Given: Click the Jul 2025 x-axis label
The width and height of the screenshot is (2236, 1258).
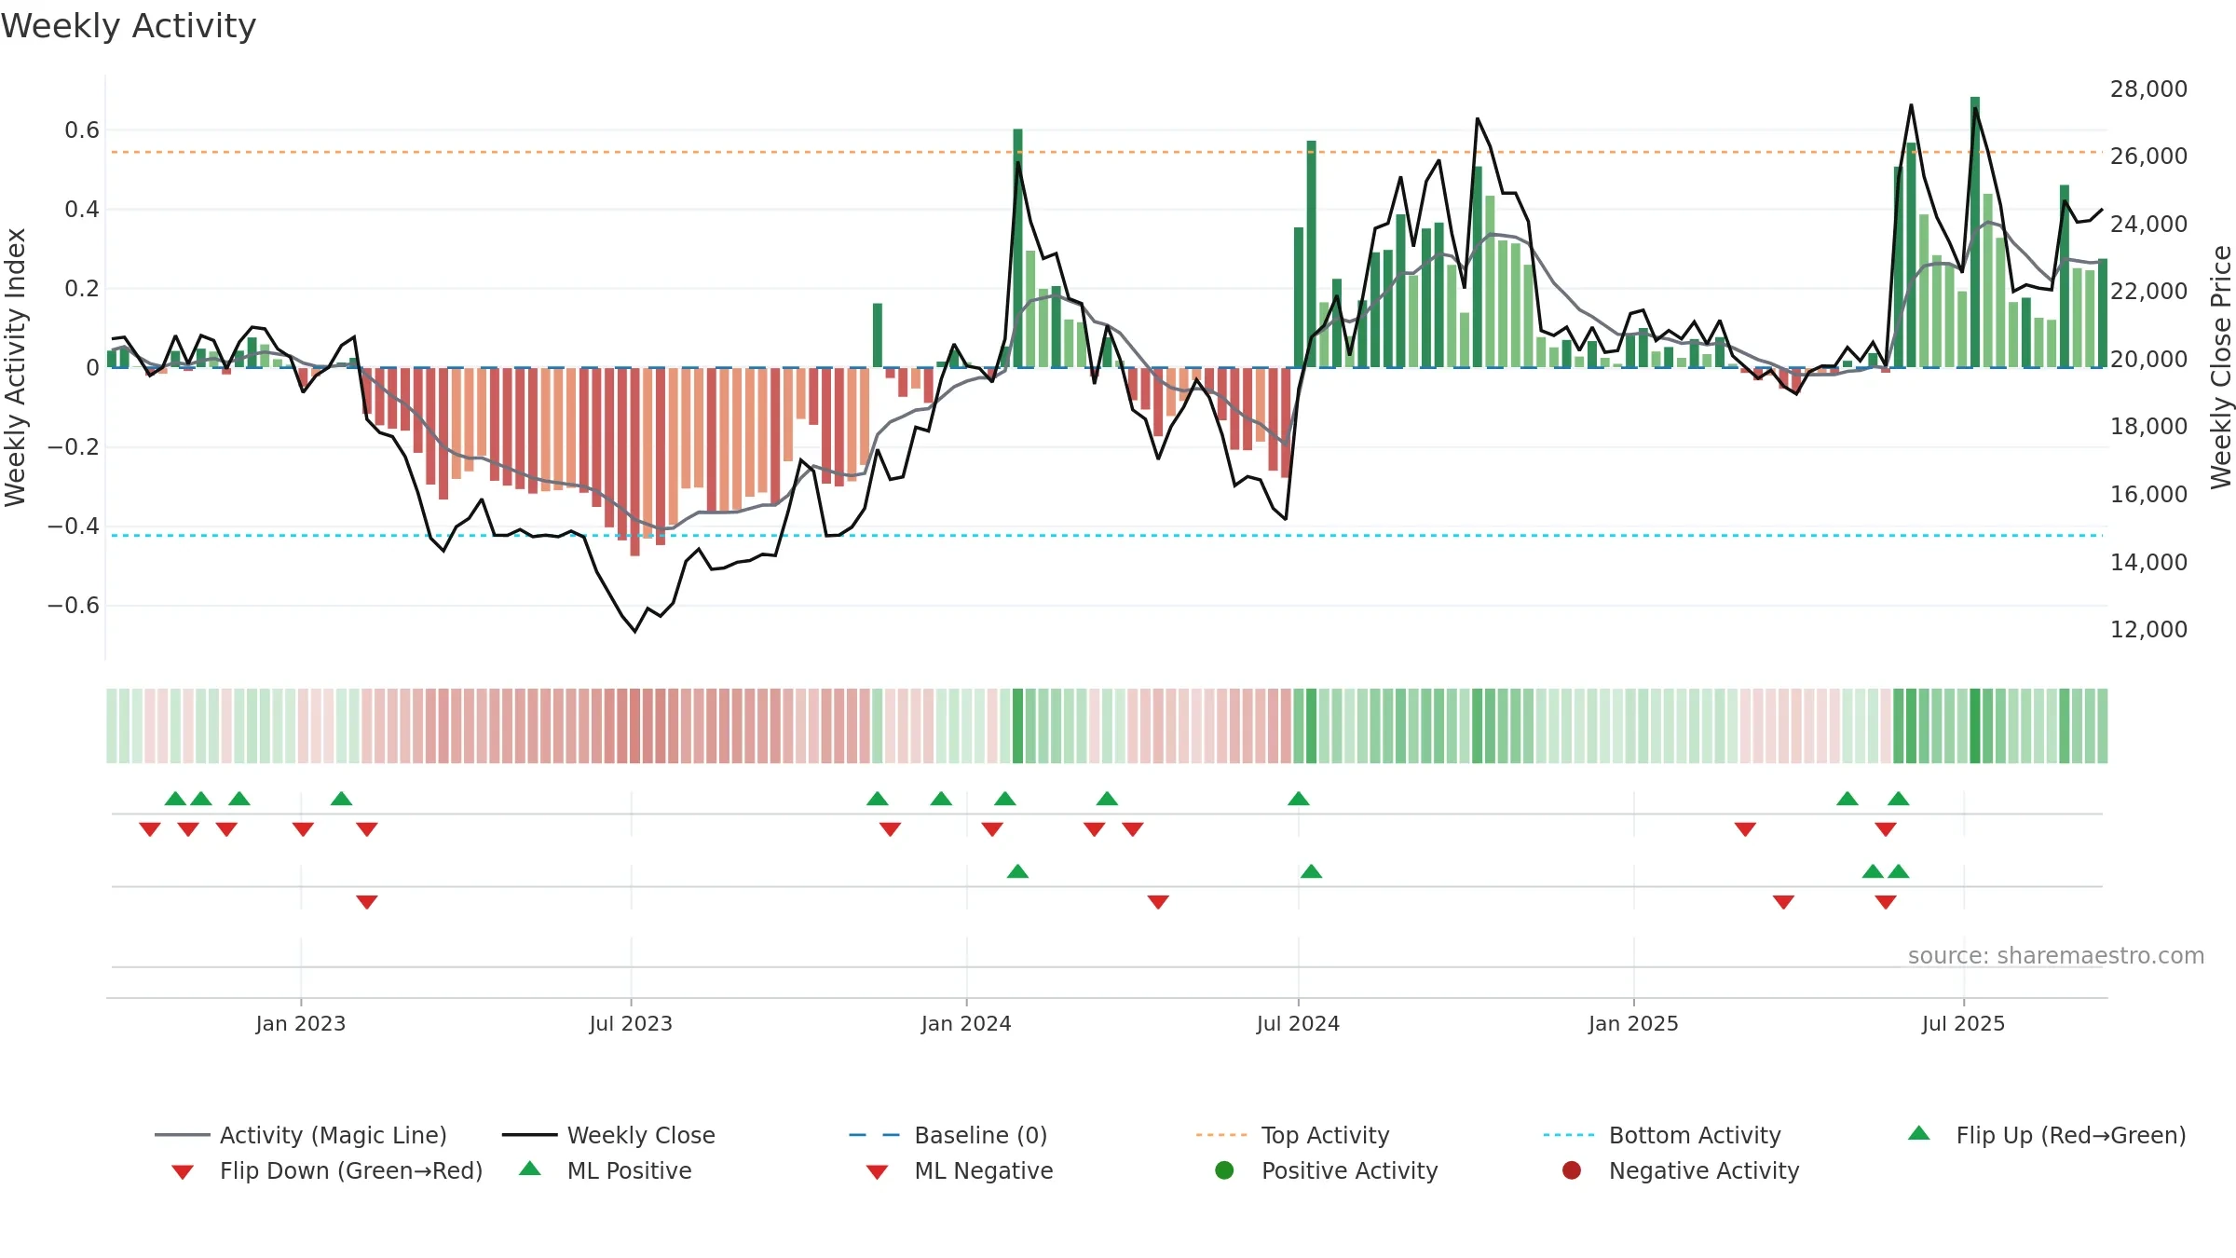Looking at the screenshot, I should coord(1963,1023).
